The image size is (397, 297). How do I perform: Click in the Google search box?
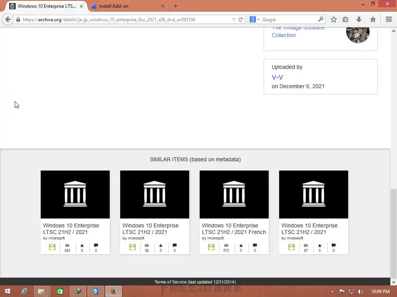288,19
